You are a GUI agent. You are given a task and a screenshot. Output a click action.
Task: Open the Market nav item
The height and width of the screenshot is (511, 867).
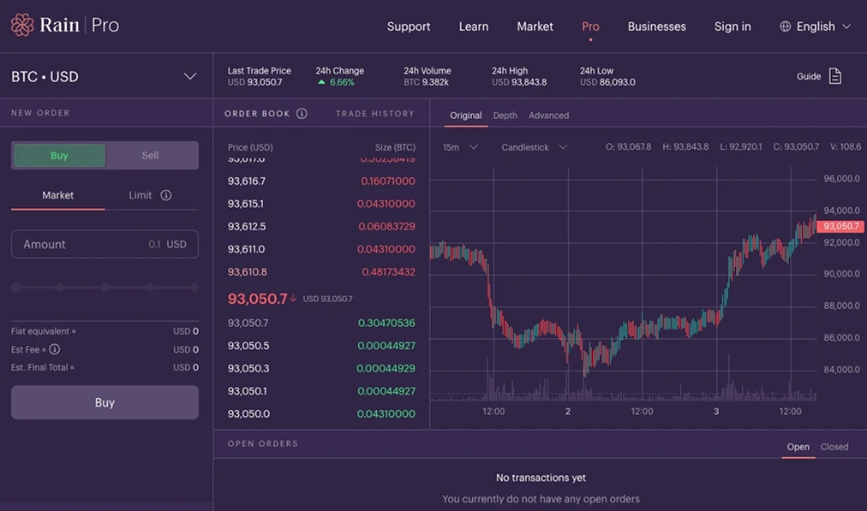click(x=535, y=26)
